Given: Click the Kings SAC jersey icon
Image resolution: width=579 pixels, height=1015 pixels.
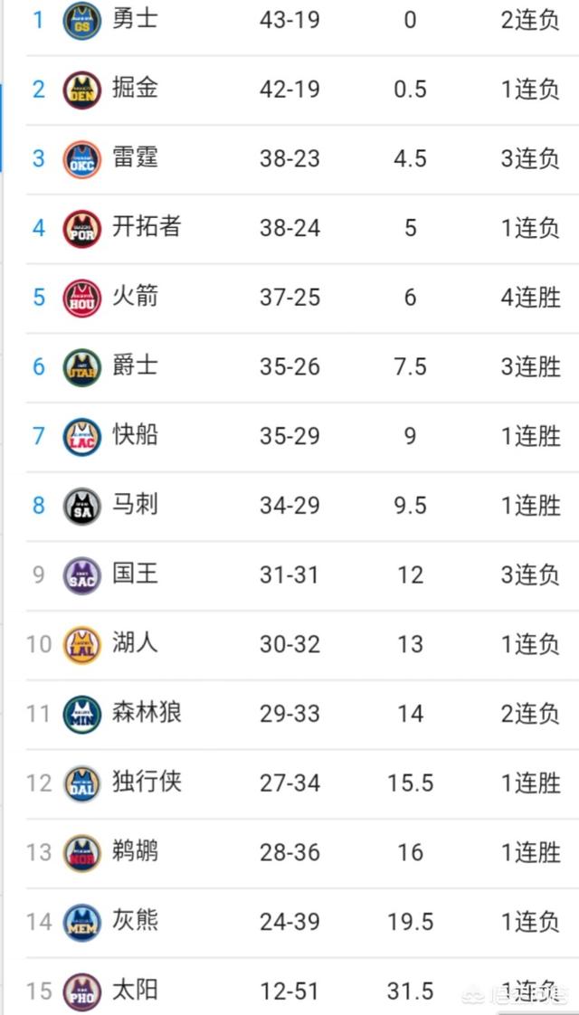Looking at the screenshot, I should coord(82,575).
